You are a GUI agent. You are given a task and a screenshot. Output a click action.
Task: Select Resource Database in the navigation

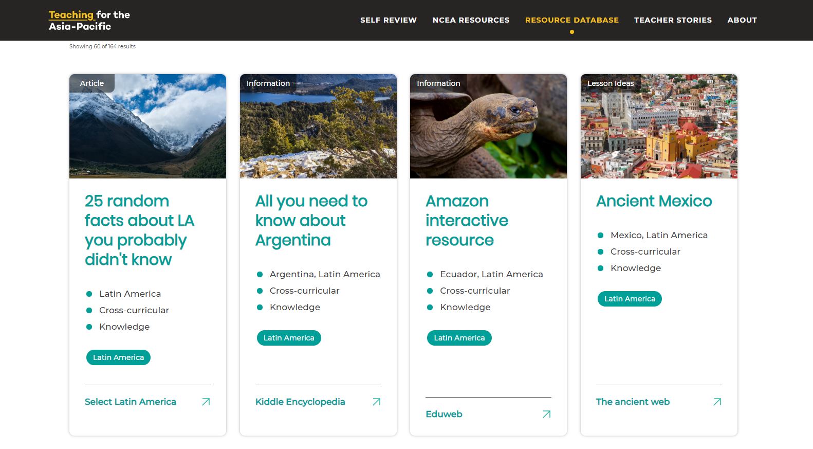pos(571,20)
